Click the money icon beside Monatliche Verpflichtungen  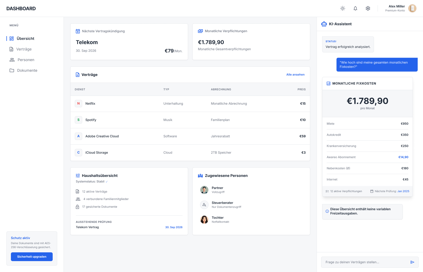coord(200,31)
